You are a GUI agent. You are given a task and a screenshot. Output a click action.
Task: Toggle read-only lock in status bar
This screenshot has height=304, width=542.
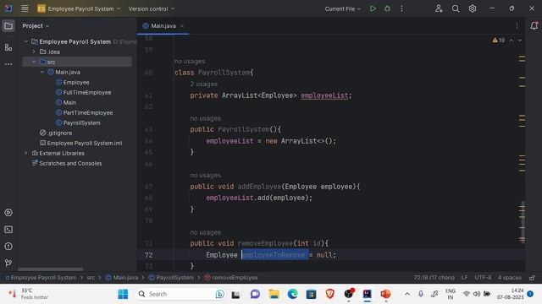pyautogui.click(x=533, y=278)
